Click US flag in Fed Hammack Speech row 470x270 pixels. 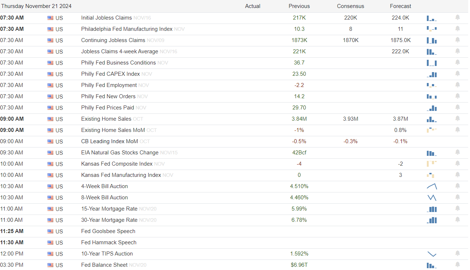[50, 243]
